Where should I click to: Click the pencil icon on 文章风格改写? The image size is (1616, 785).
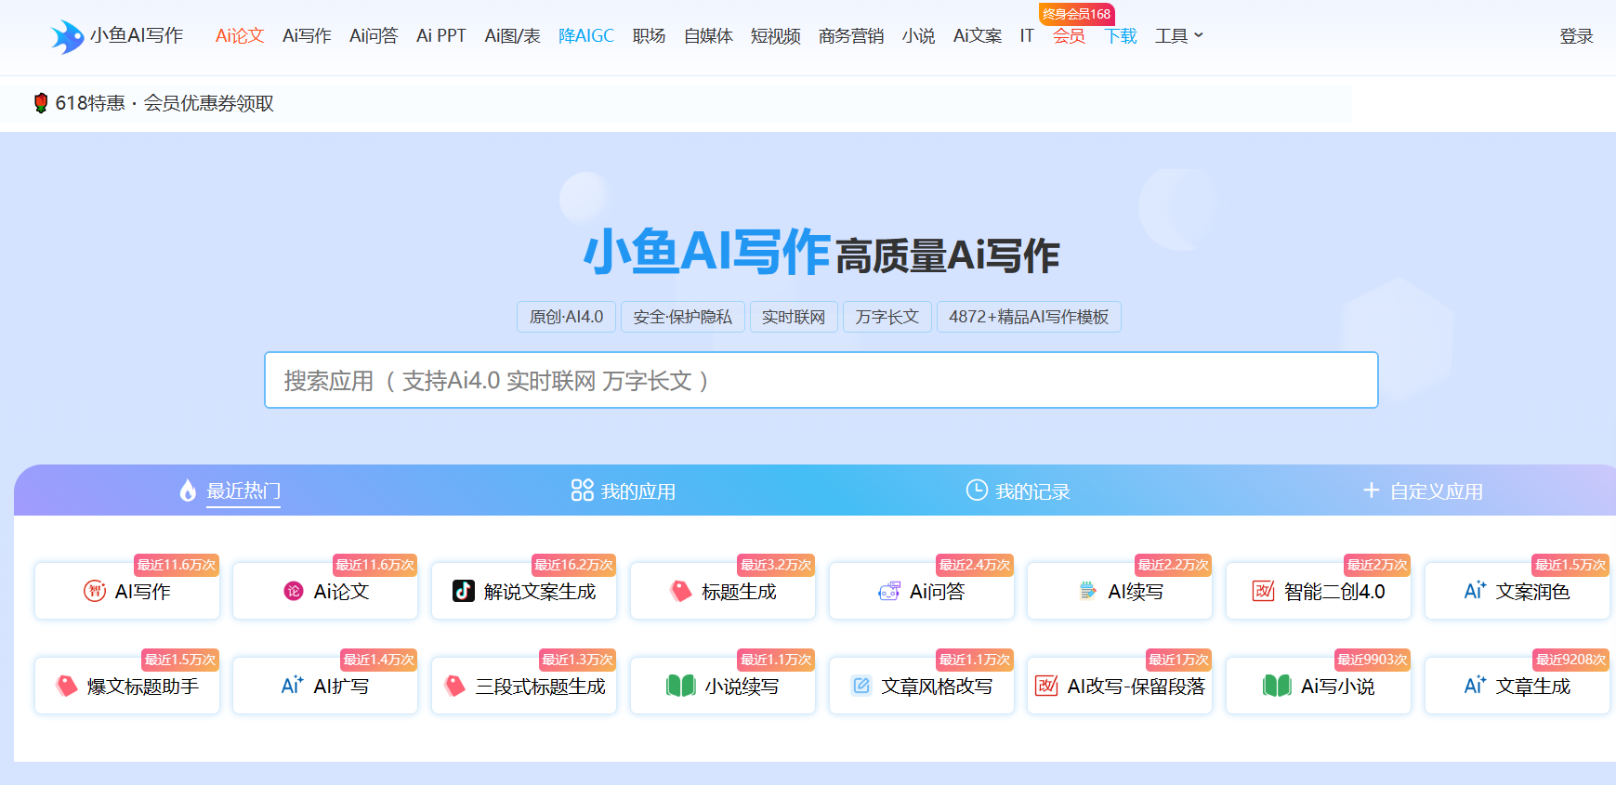[x=861, y=686]
